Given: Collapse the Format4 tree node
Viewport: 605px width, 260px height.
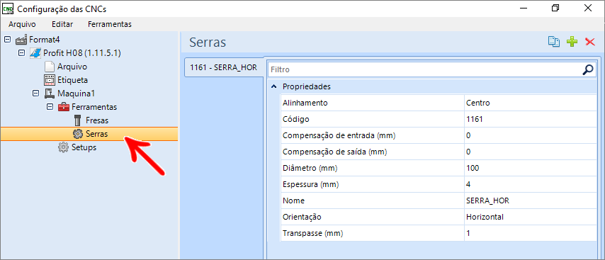Looking at the screenshot, I should pyautogui.click(x=7, y=40).
